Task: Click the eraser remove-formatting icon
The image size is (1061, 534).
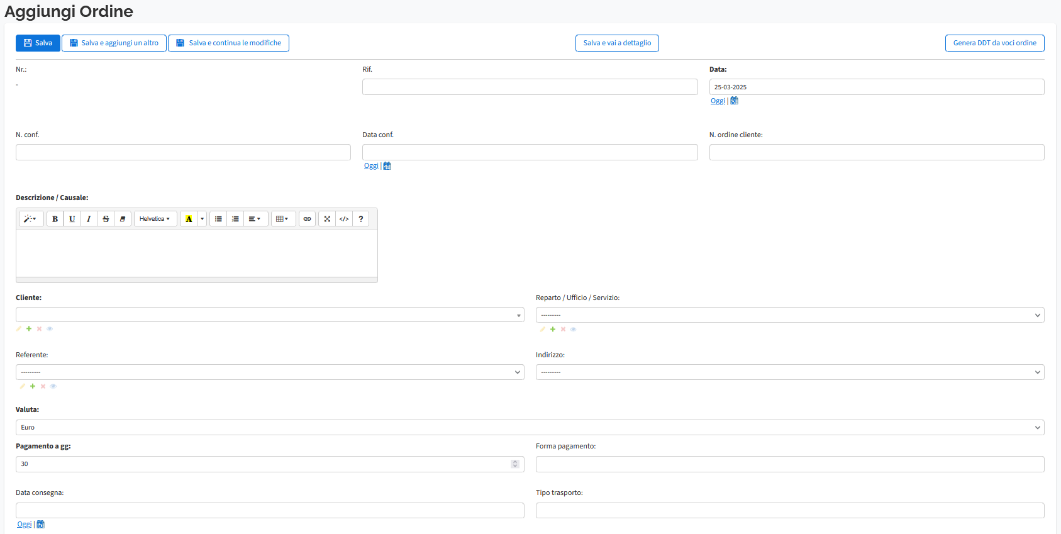Action: coord(123,219)
